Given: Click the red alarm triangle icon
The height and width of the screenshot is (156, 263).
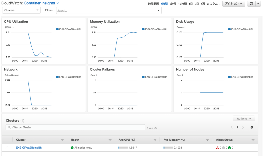Looking at the screenshot, I should coord(217,148).
